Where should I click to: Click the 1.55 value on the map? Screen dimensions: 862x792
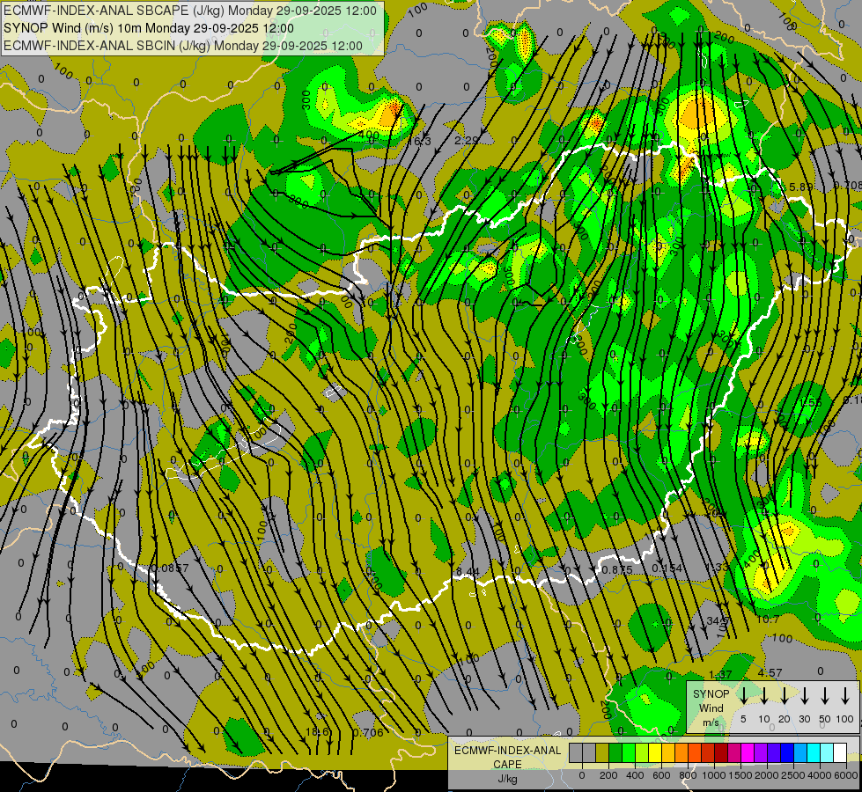[x=811, y=403]
